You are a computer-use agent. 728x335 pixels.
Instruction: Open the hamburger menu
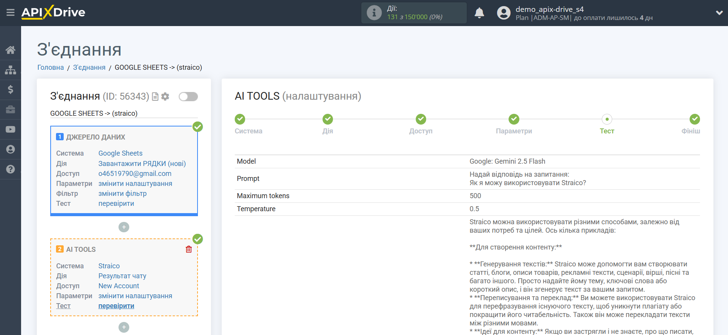(x=10, y=13)
